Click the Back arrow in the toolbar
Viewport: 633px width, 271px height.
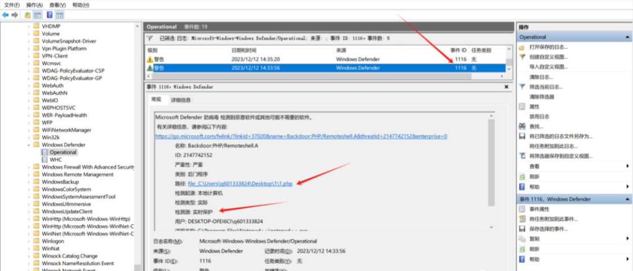coord(5,15)
